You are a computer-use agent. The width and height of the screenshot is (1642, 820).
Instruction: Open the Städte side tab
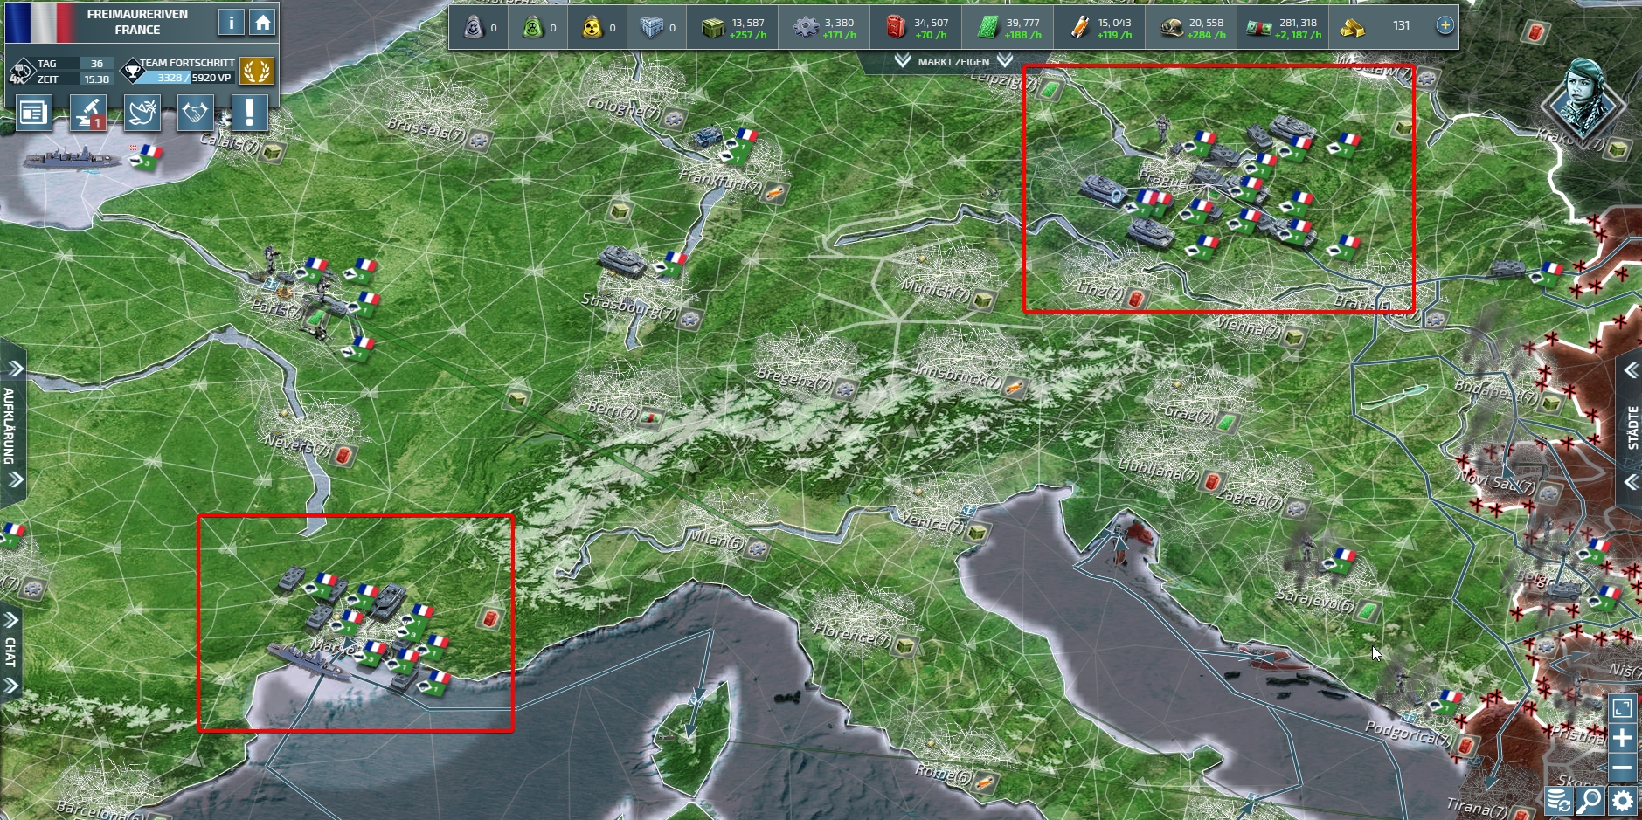(1631, 426)
